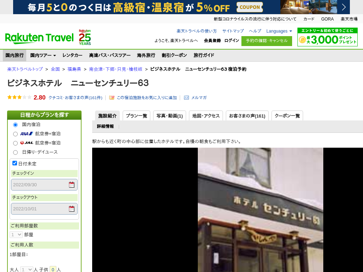Click the 予約の確認・キャンセル button

(x=267, y=41)
